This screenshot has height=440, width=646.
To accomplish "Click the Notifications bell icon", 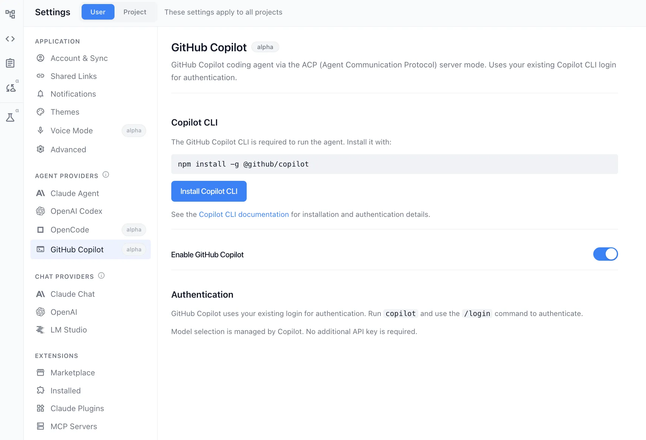I will (x=41, y=94).
